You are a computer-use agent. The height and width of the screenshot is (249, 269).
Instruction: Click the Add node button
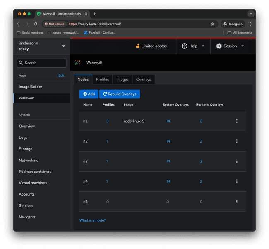coord(89,94)
